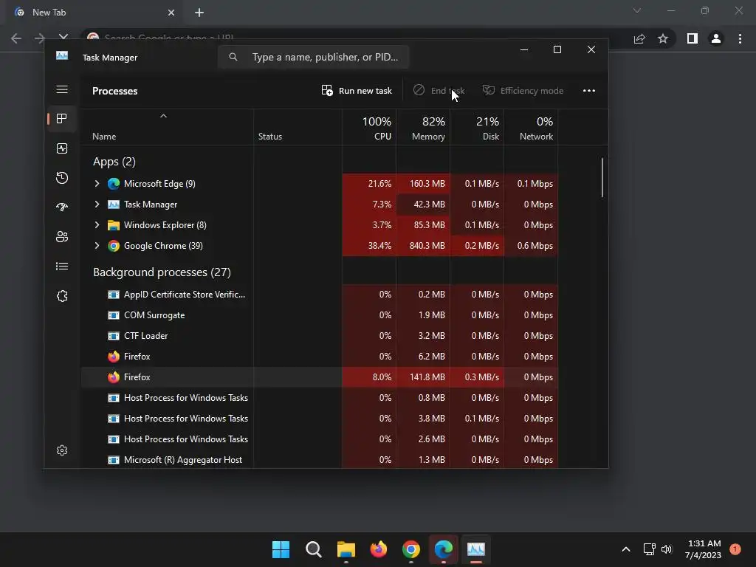Sort processes by Memory column header

coord(423,128)
